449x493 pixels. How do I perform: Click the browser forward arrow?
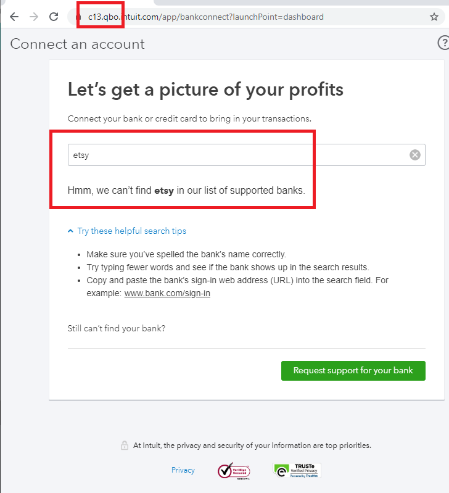coord(34,17)
